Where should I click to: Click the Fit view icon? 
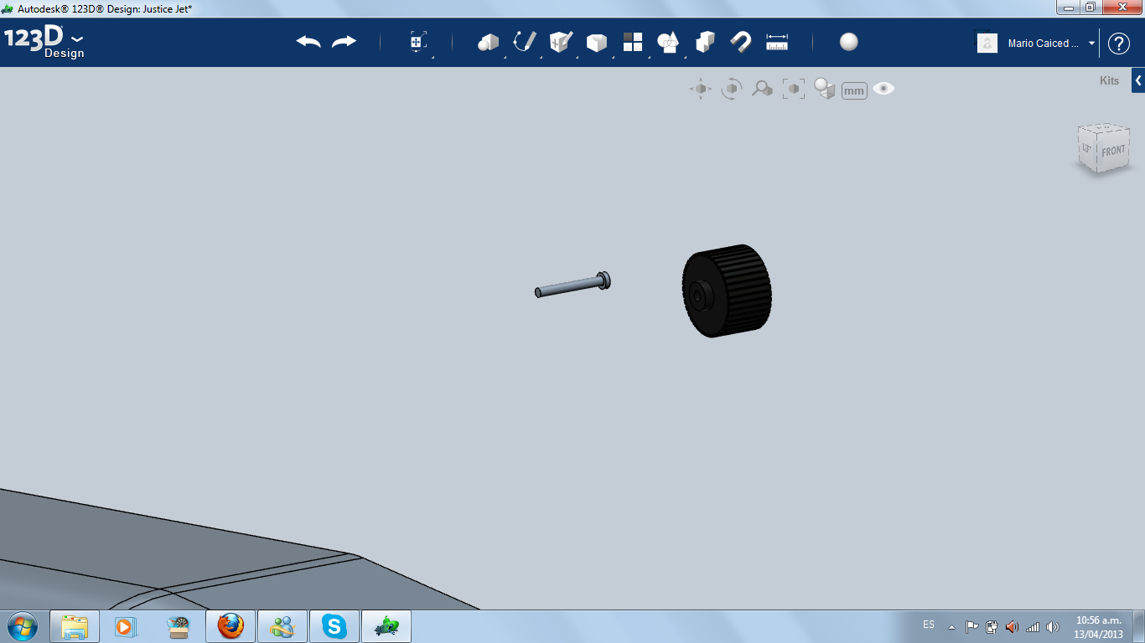793,89
